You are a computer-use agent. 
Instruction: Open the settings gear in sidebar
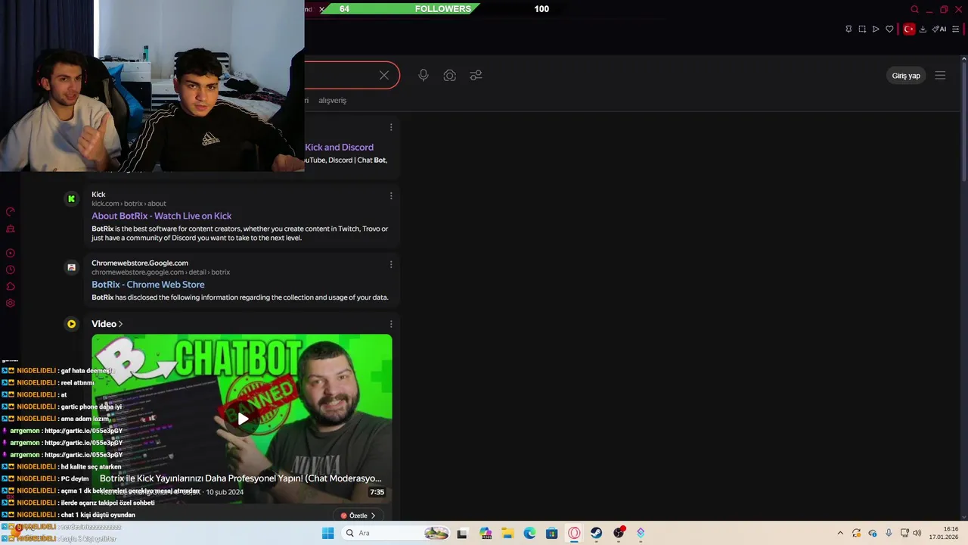pyautogui.click(x=11, y=303)
